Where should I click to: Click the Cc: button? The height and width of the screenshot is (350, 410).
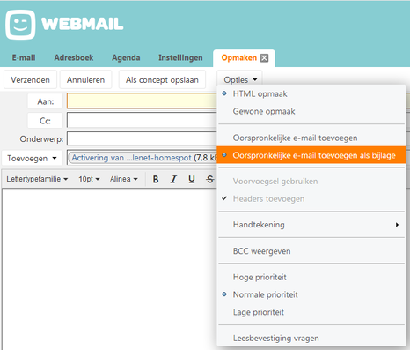pos(46,121)
